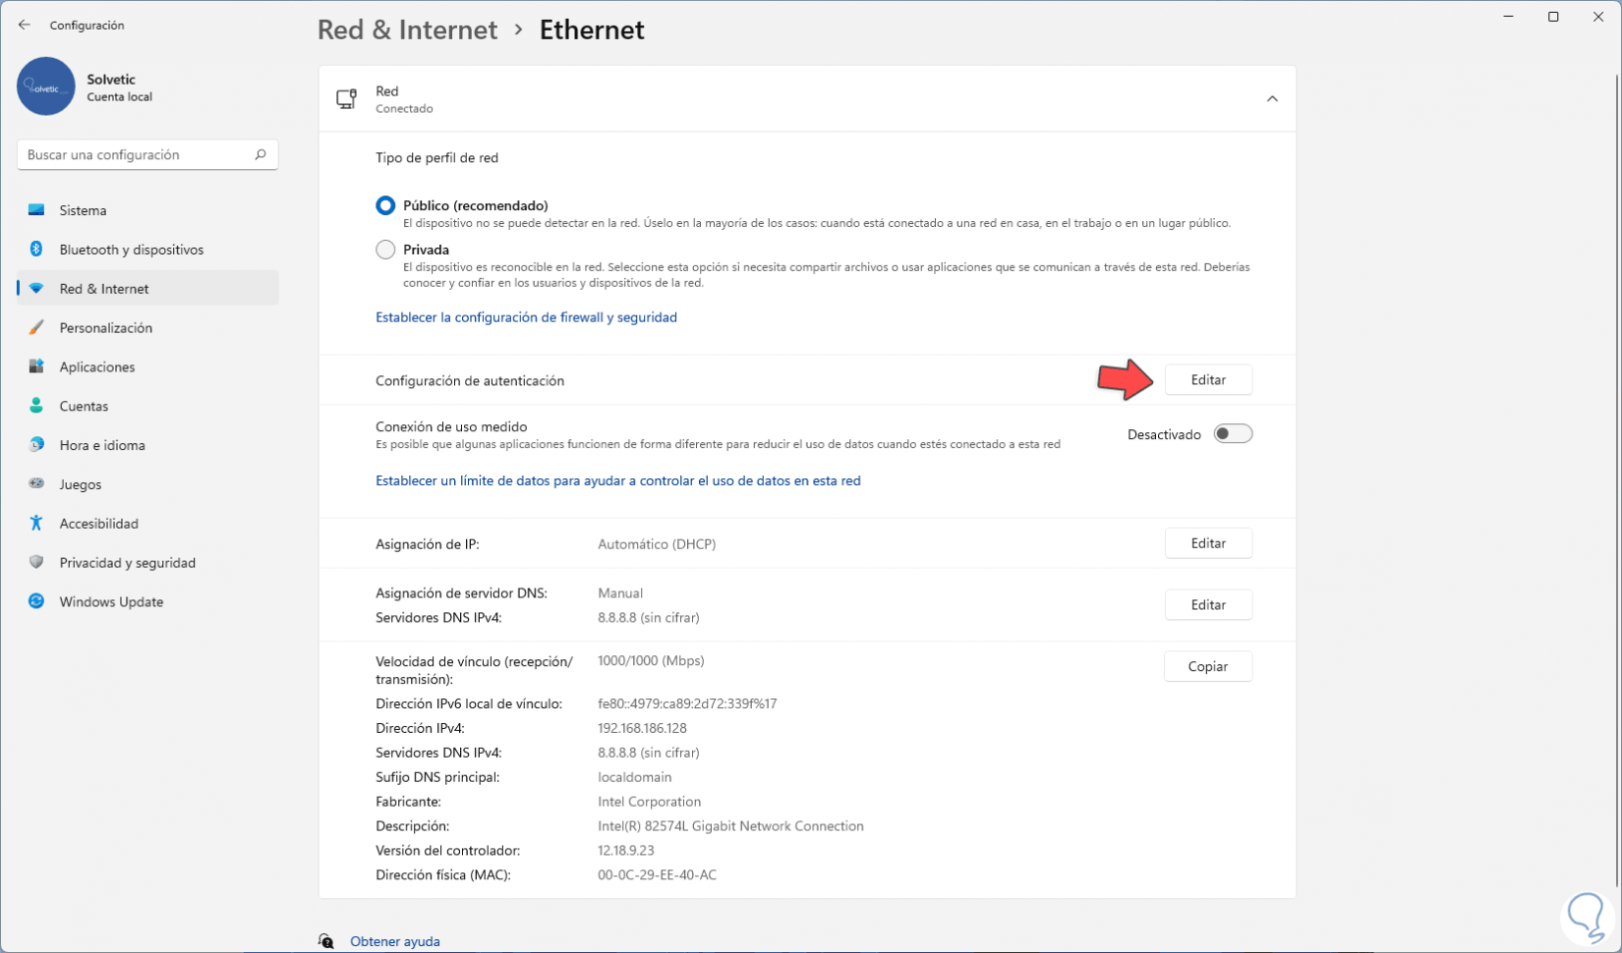
Task: Click the search magnifier icon
Action: (261, 154)
